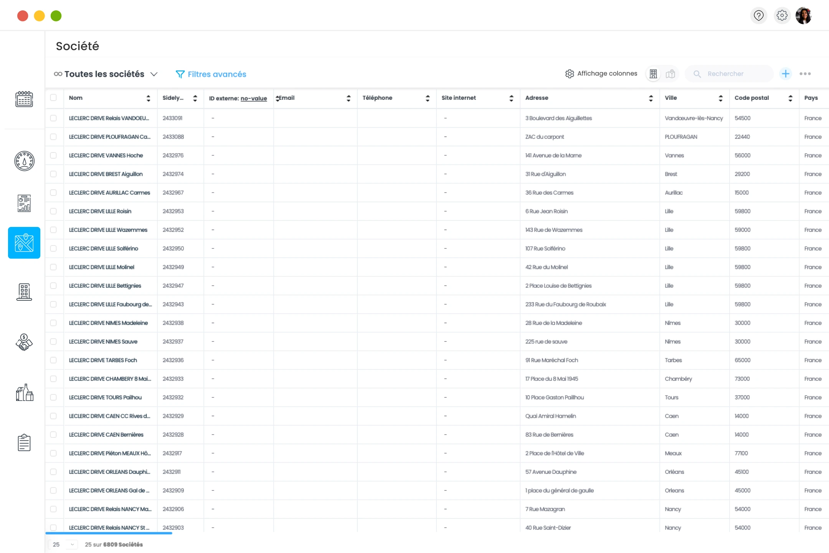Viewport: 829px width, 553px height.
Task: Open Filtres avancés
Action: click(211, 74)
